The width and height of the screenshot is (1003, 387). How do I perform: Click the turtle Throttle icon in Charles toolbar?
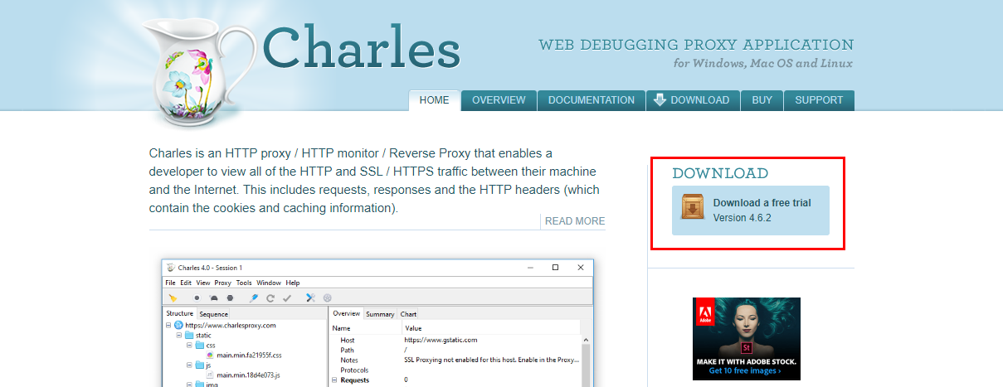(213, 298)
